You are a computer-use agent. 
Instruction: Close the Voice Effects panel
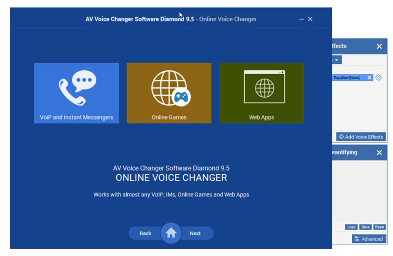tap(379, 46)
